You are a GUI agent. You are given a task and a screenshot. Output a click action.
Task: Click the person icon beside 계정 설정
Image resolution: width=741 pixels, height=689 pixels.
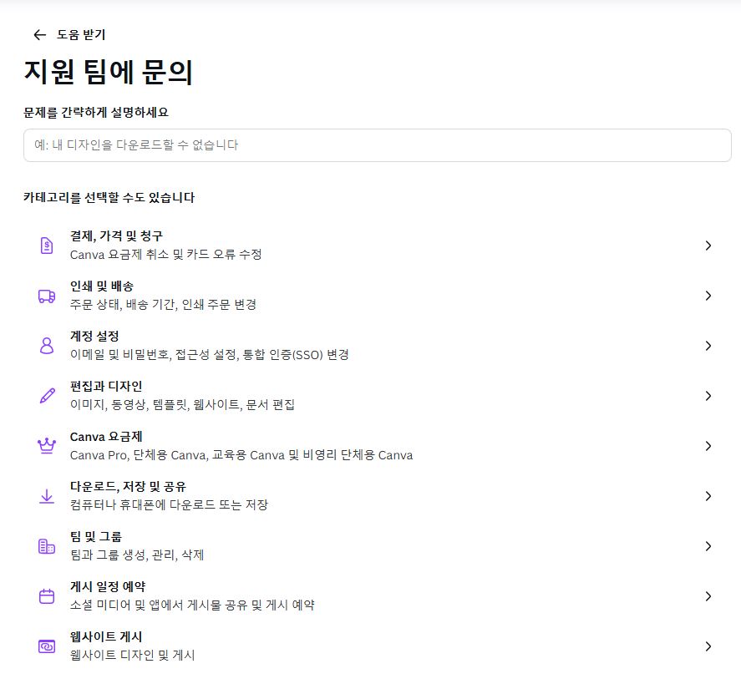(46, 344)
